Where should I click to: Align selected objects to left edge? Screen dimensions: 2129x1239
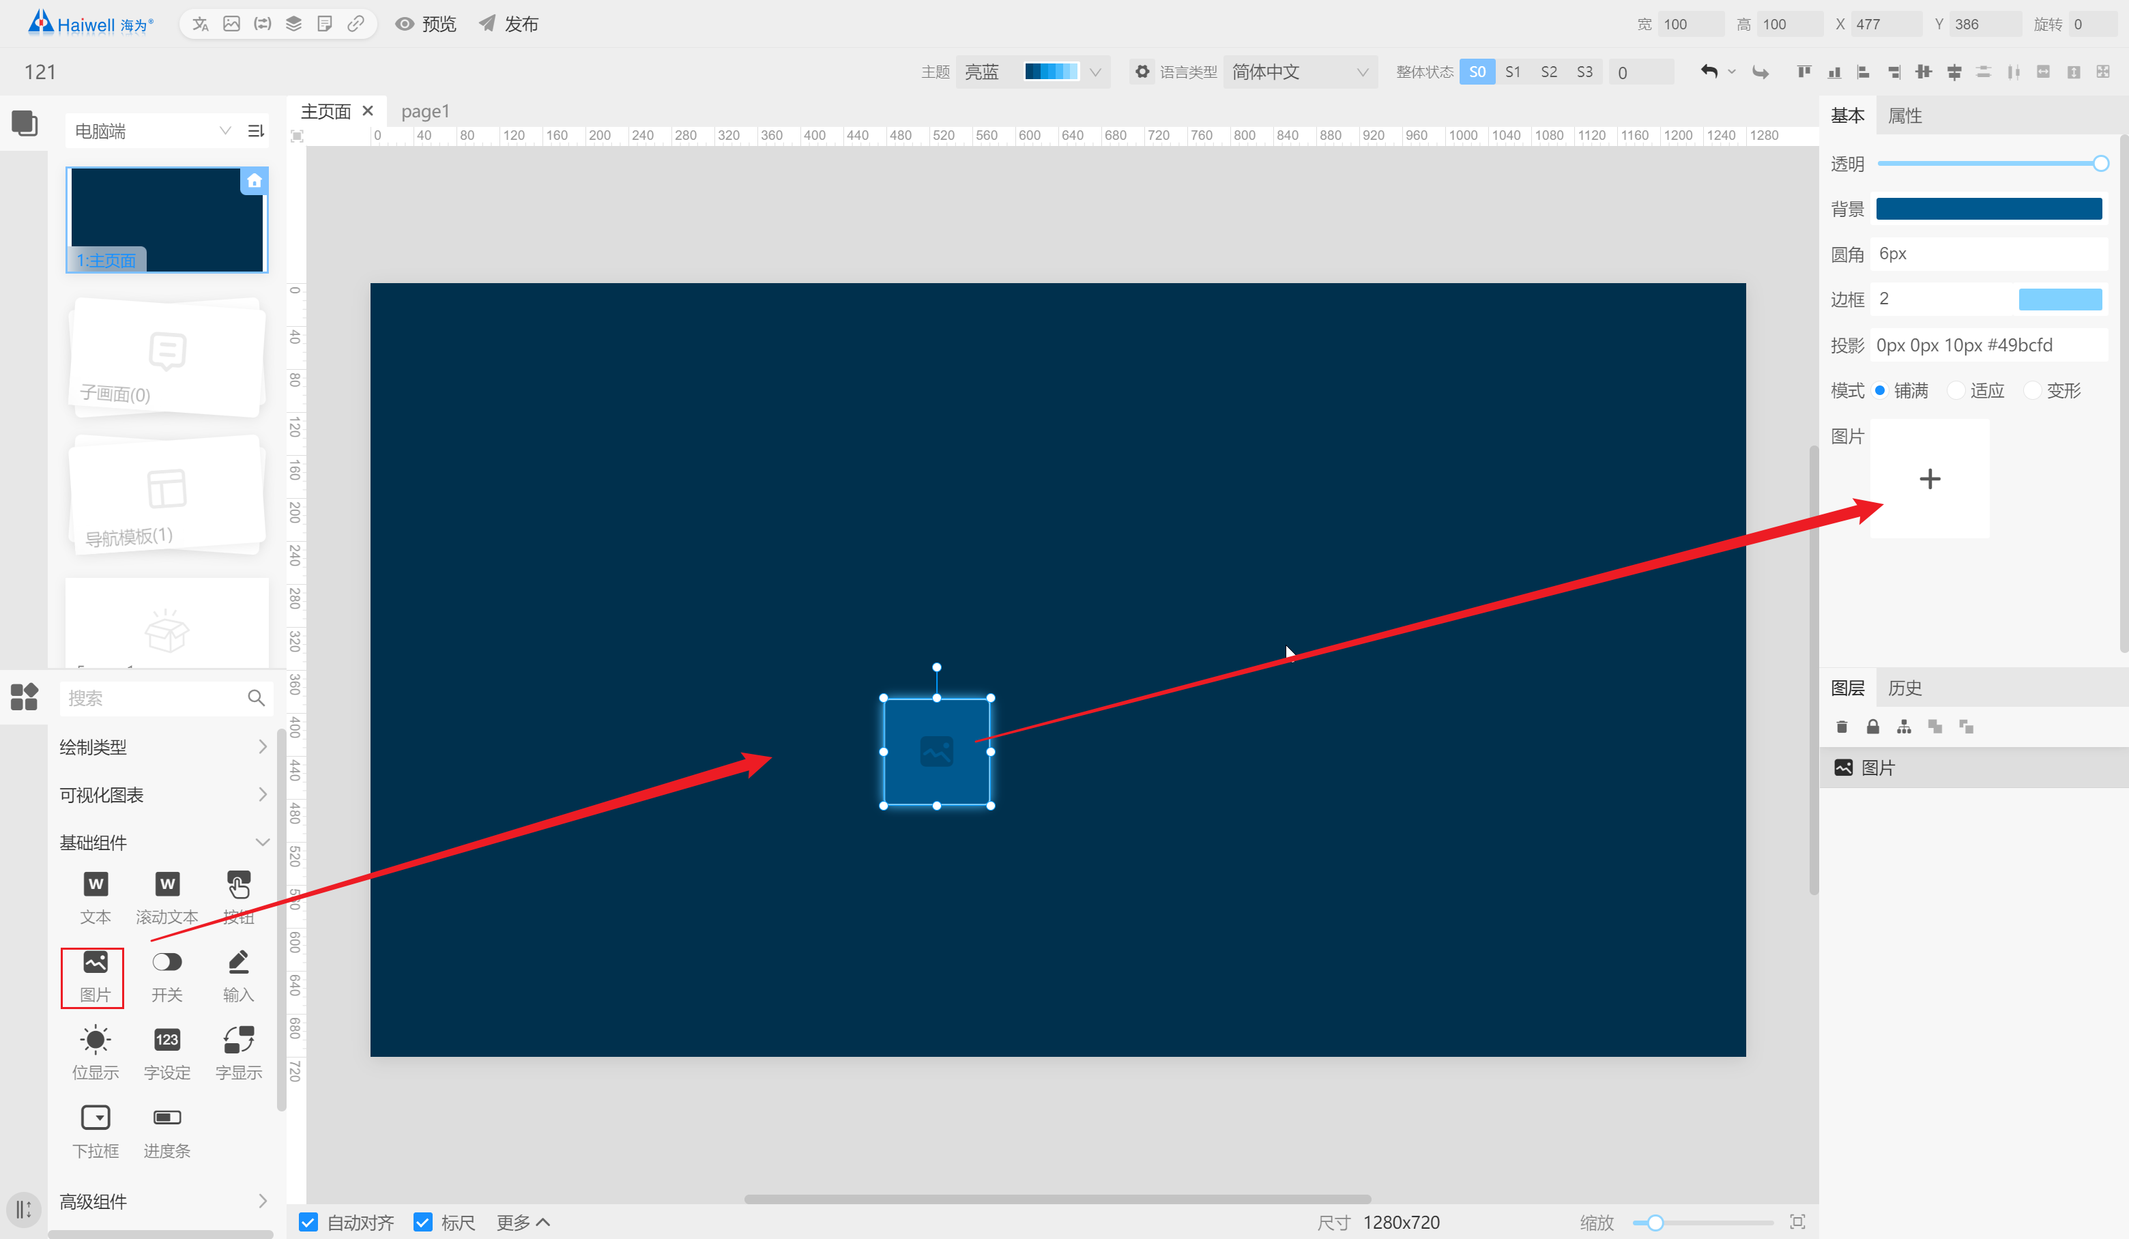coord(1864,72)
